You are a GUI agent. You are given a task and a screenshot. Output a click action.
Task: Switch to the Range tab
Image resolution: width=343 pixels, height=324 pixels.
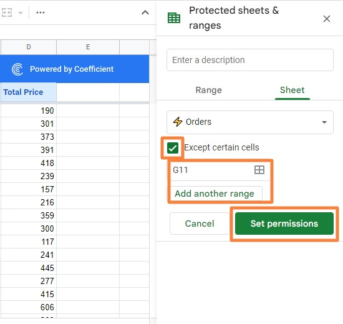click(208, 90)
